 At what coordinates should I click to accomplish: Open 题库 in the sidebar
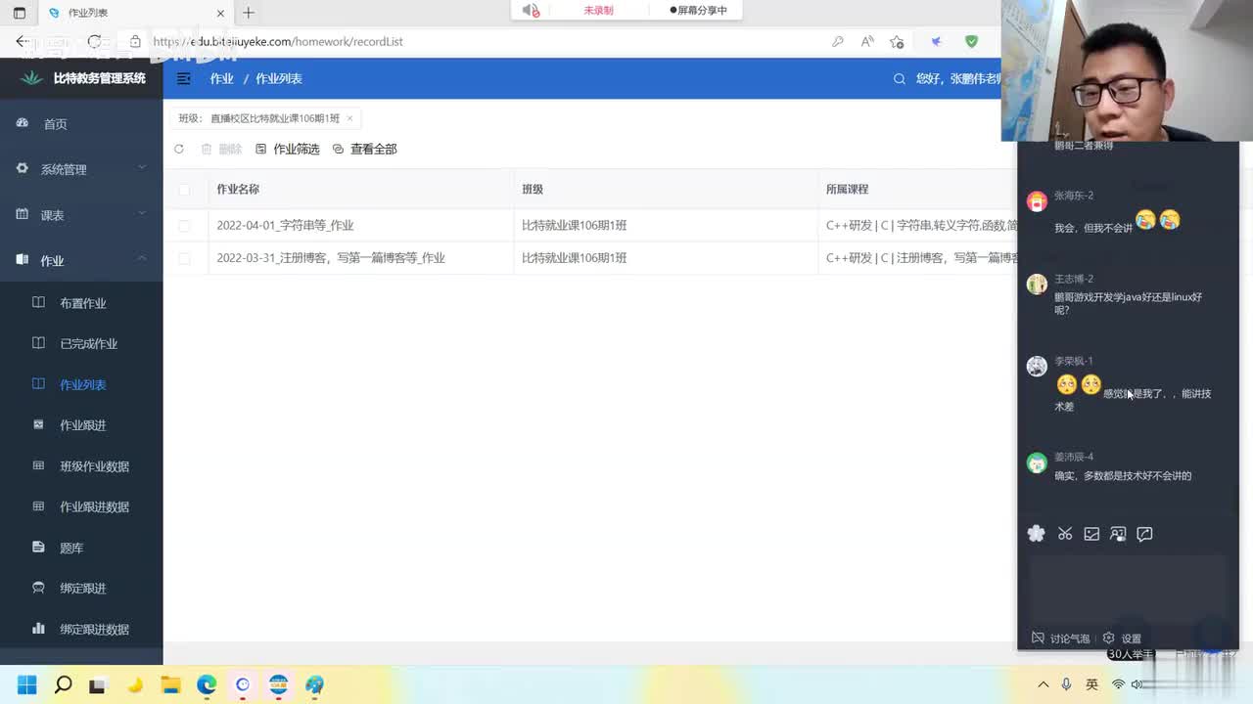tap(71, 548)
